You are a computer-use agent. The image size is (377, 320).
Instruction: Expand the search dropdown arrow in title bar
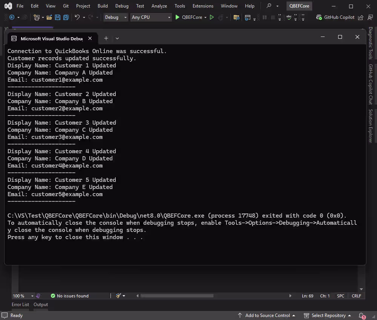click(x=277, y=6)
